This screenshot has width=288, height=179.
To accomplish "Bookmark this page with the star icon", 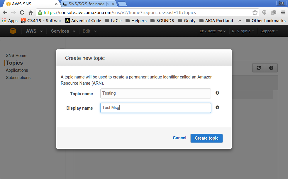I will 255,13.
